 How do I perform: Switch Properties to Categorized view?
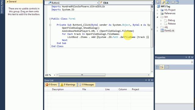157,67
